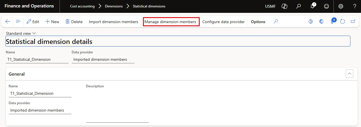The image size is (361, 127).
Task: Open the settings gear
Action: (341, 6)
